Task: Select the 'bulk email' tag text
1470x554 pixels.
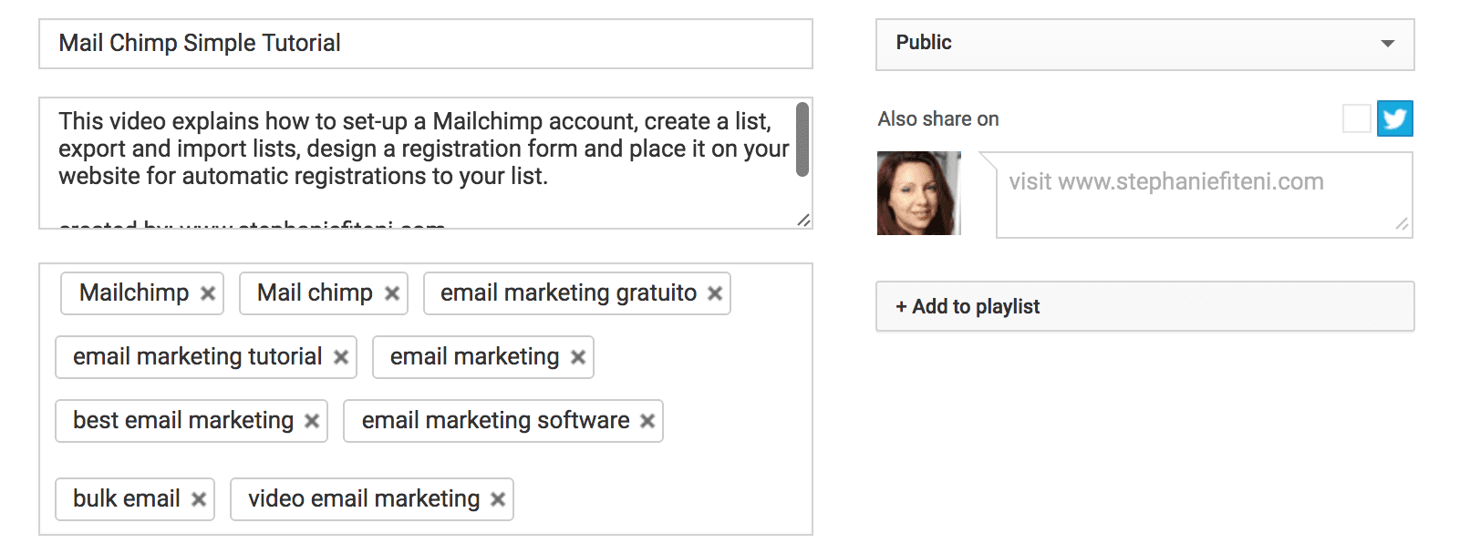Action: 127,498
